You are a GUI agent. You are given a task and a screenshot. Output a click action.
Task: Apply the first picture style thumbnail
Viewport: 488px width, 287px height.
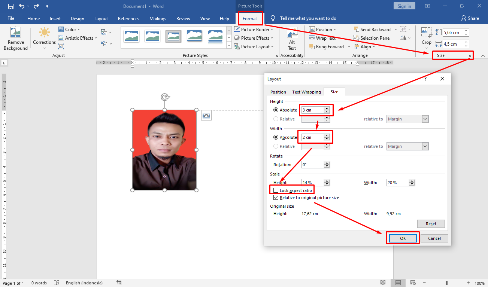[131, 36]
